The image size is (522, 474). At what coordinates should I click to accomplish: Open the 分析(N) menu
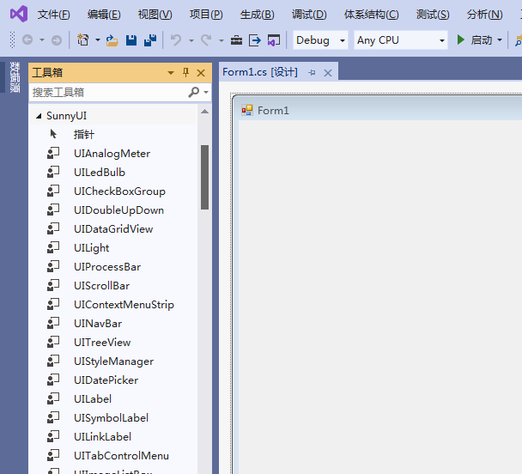pos(484,15)
